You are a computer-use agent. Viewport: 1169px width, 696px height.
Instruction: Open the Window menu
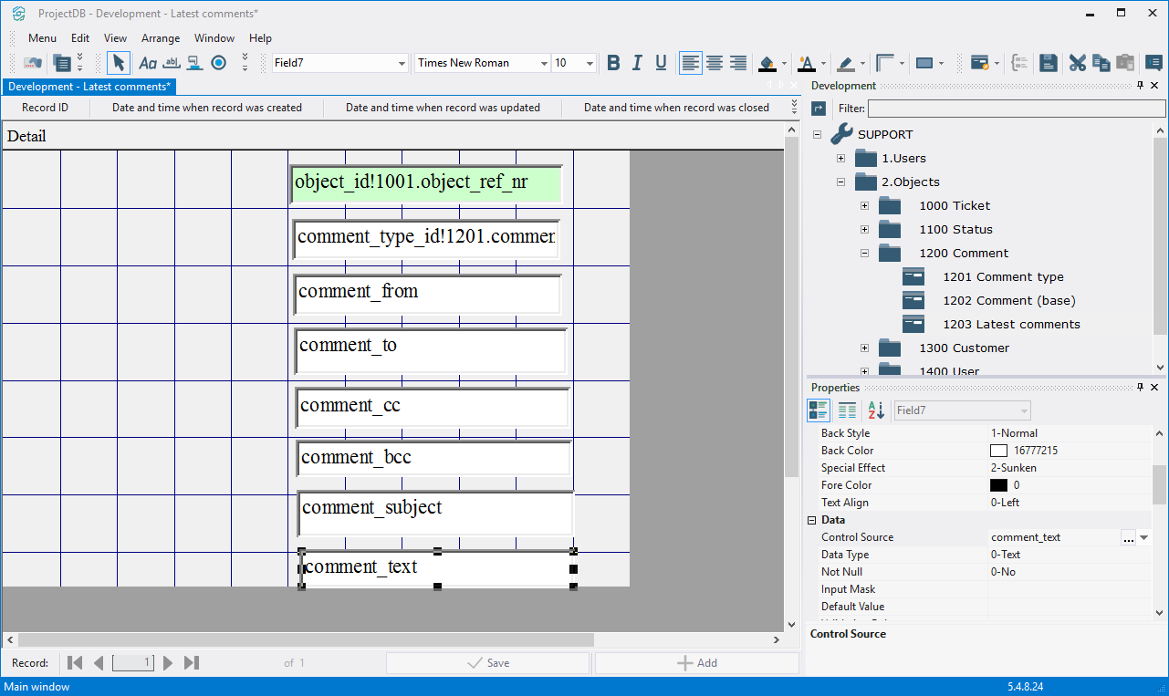214,38
